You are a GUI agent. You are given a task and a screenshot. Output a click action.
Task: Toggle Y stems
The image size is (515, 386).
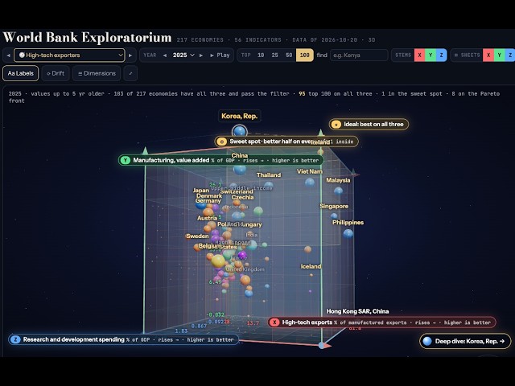click(431, 55)
